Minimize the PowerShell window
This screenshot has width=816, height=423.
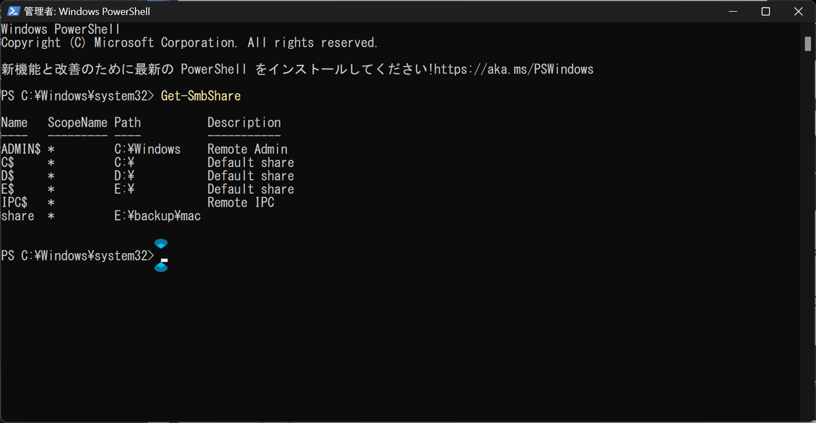(734, 12)
